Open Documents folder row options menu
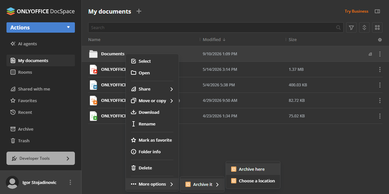The image size is (389, 194). coord(380,54)
